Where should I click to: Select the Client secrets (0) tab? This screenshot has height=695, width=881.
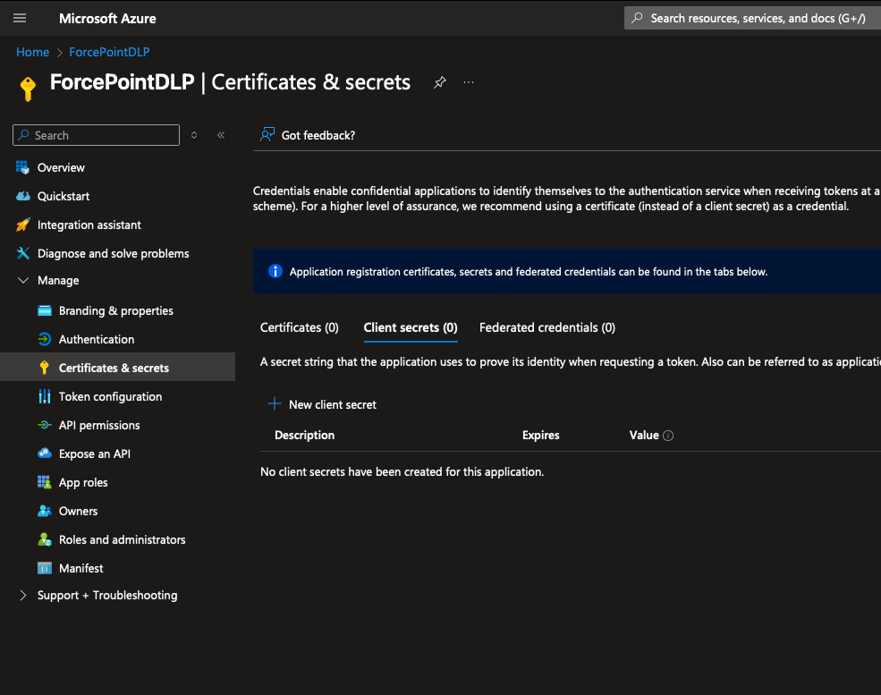click(410, 327)
